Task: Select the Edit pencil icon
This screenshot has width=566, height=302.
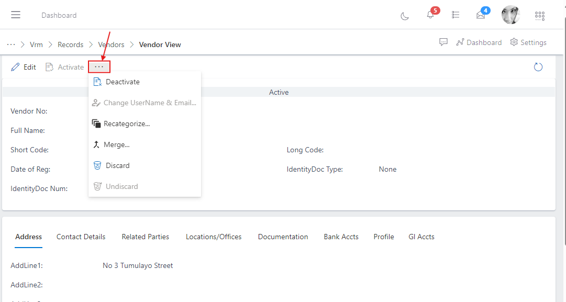Action: tap(15, 66)
